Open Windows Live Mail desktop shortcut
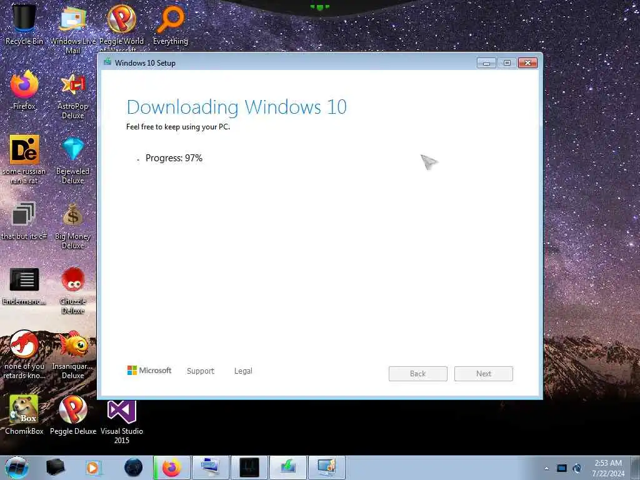This screenshot has height=480, width=640. 72,29
